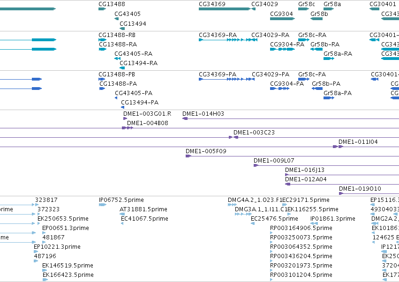Select BAC clone DME1-003G01.R

147,114
